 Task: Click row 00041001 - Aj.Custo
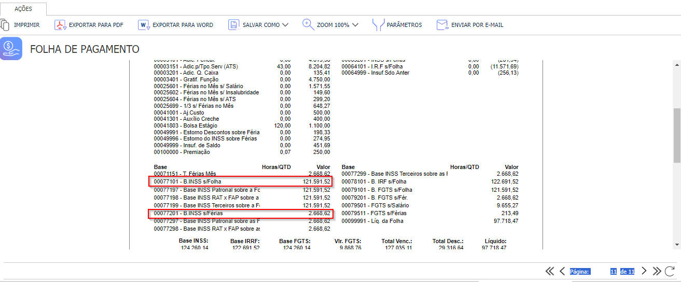242,112
